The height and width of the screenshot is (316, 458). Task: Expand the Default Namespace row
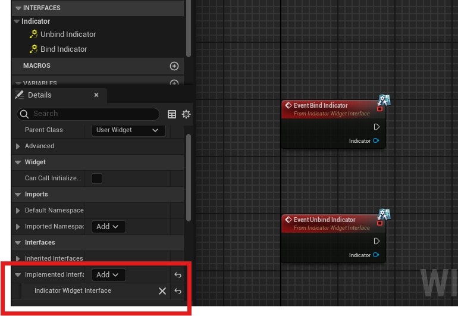click(18, 211)
